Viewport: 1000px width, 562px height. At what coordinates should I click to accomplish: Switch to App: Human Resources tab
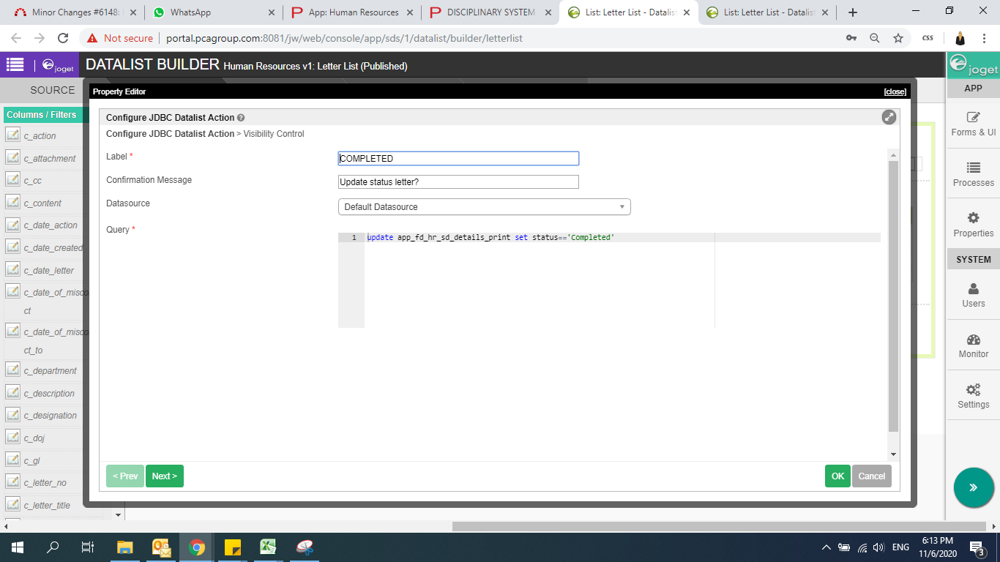tap(351, 12)
